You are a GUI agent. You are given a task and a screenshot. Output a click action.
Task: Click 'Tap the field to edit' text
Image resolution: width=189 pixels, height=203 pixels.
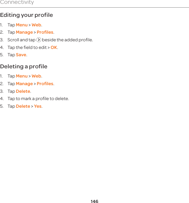27,48
